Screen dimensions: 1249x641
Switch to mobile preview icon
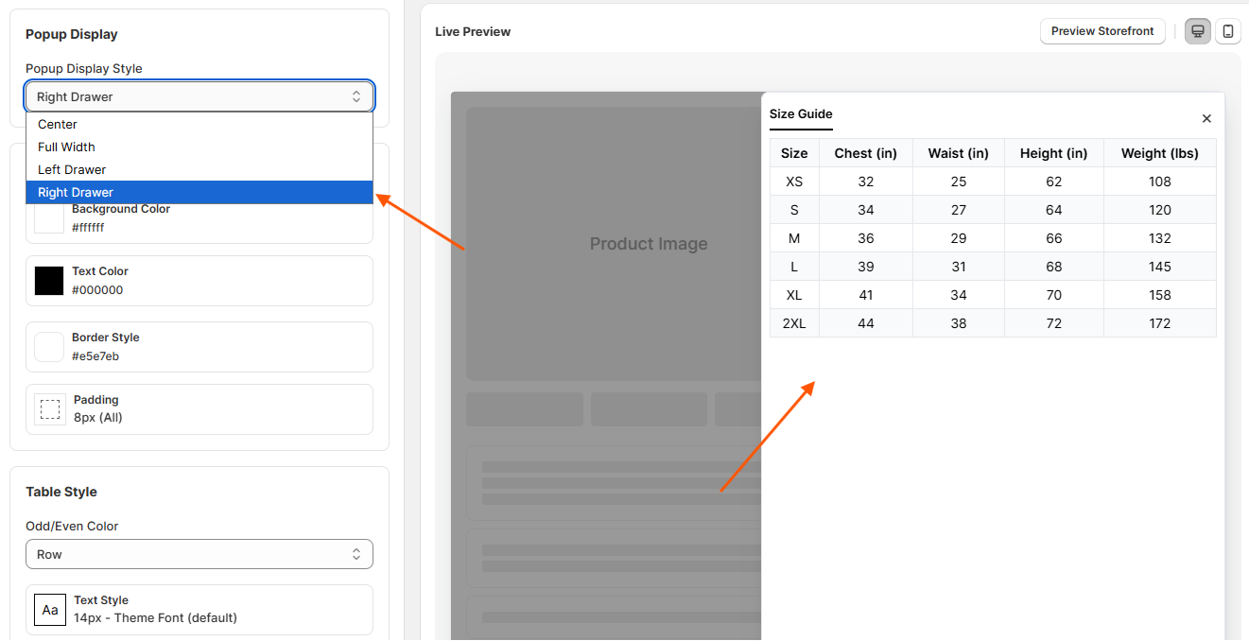pyautogui.click(x=1228, y=31)
